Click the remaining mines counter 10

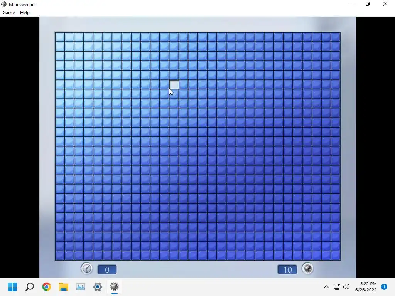pos(287,269)
